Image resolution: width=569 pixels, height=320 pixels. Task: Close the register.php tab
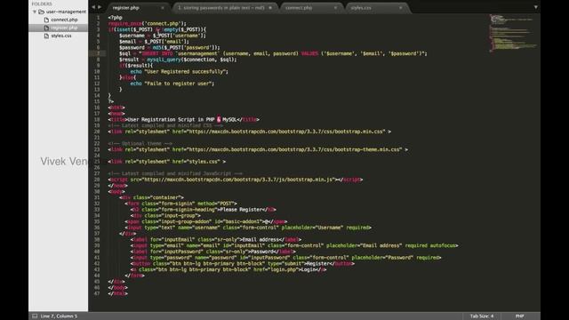pyautogui.click(x=162, y=8)
